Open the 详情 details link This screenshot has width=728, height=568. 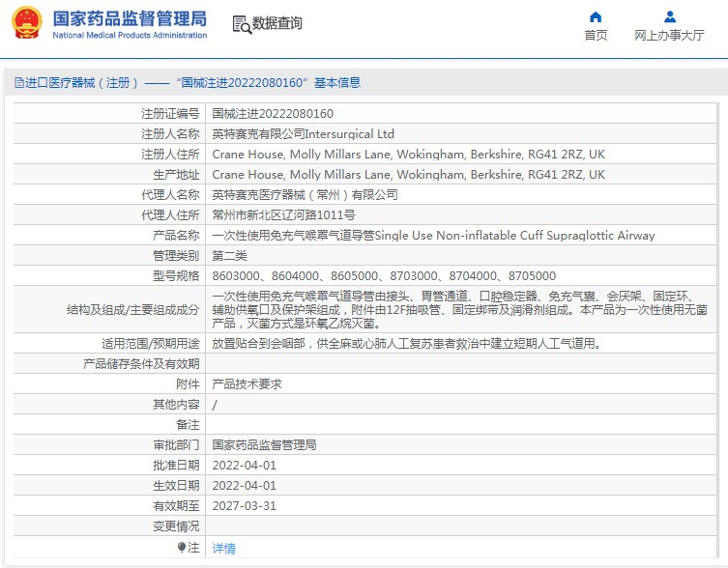[223, 549]
